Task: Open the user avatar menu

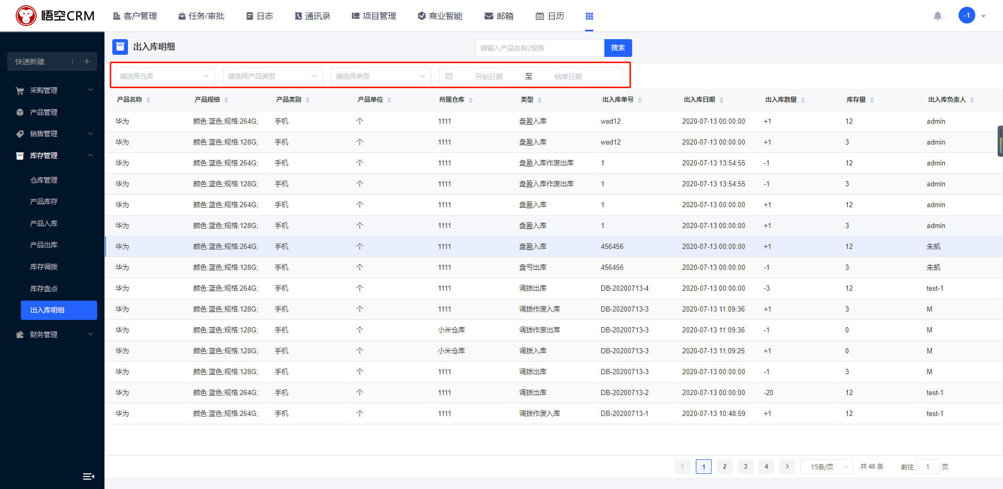Action: [967, 15]
